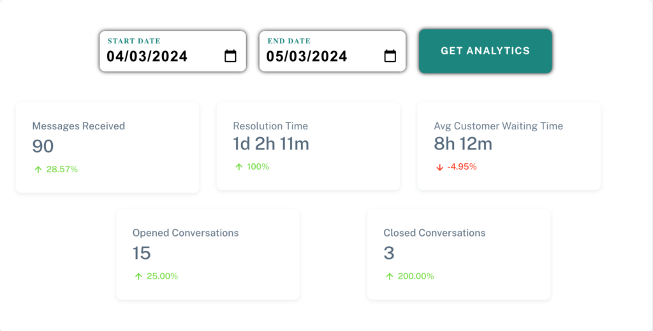The image size is (653, 331).
Task: Click the 8h 12m waiting time value
Action: pyautogui.click(x=463, y=144)
